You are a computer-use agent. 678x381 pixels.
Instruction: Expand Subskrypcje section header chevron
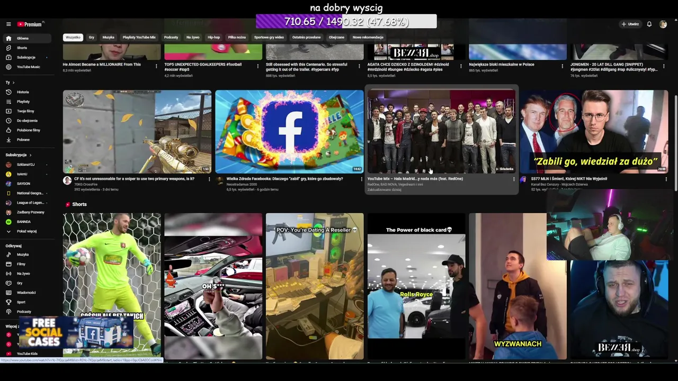tap(30, 155)
